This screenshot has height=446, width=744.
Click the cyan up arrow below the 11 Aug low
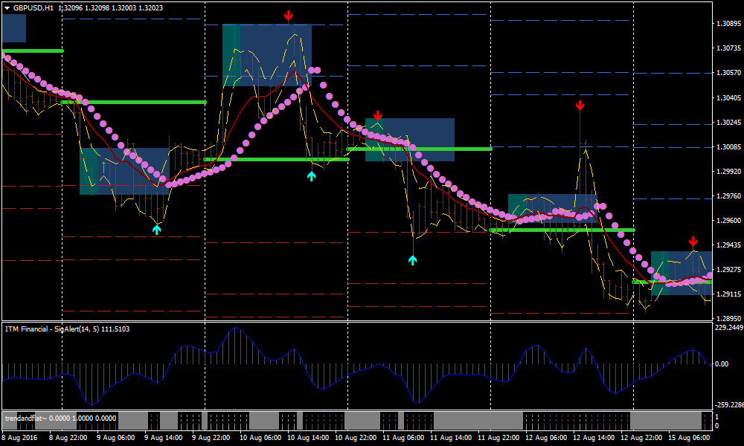click(x=413, y=260)
